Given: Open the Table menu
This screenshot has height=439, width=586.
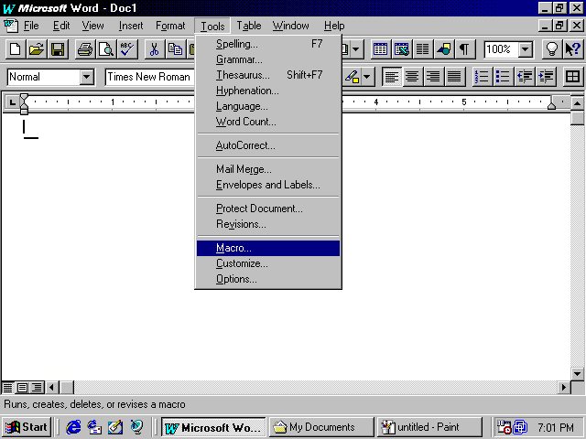Looking at the screenshot, I should [248, 26].
